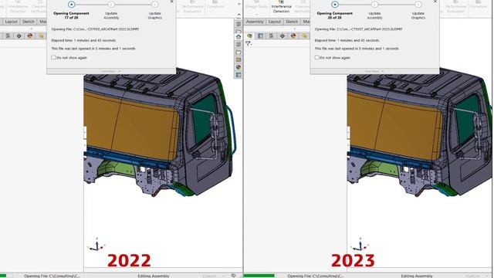Close the 2022 opening progress dialog
Screen dimensions: 494x278
[171, 2]
